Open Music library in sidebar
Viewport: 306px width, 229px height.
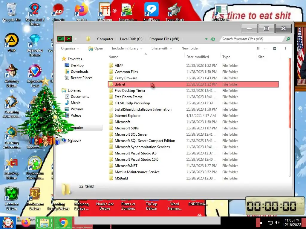tap(76, 103)
